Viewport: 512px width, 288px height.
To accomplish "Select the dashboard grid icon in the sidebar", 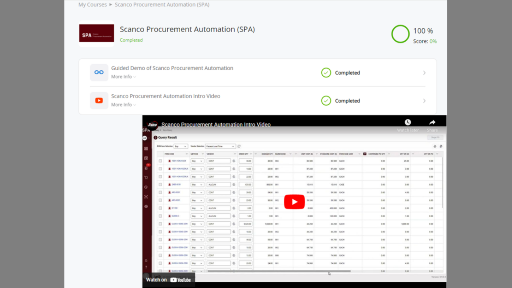I will click(x=146, y=149).
